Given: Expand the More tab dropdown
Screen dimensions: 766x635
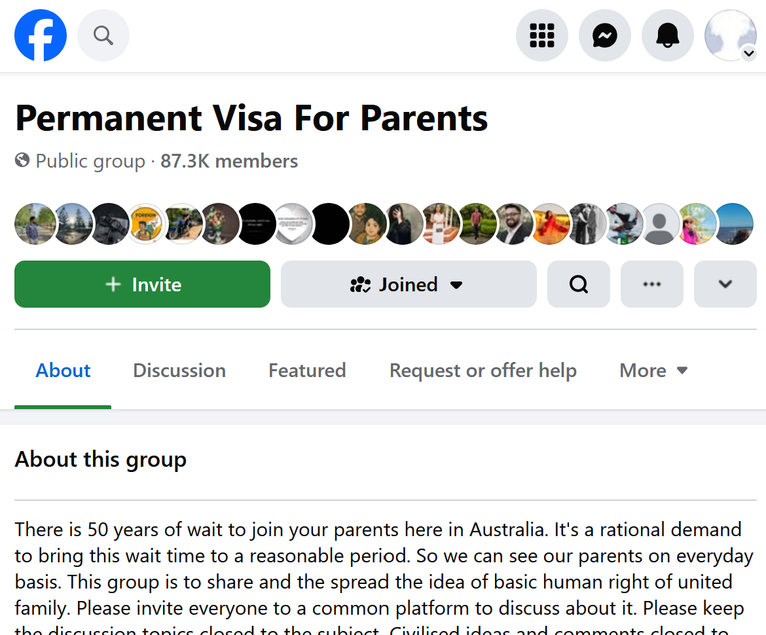Looking at the screenshot, I should coord(653,371).
